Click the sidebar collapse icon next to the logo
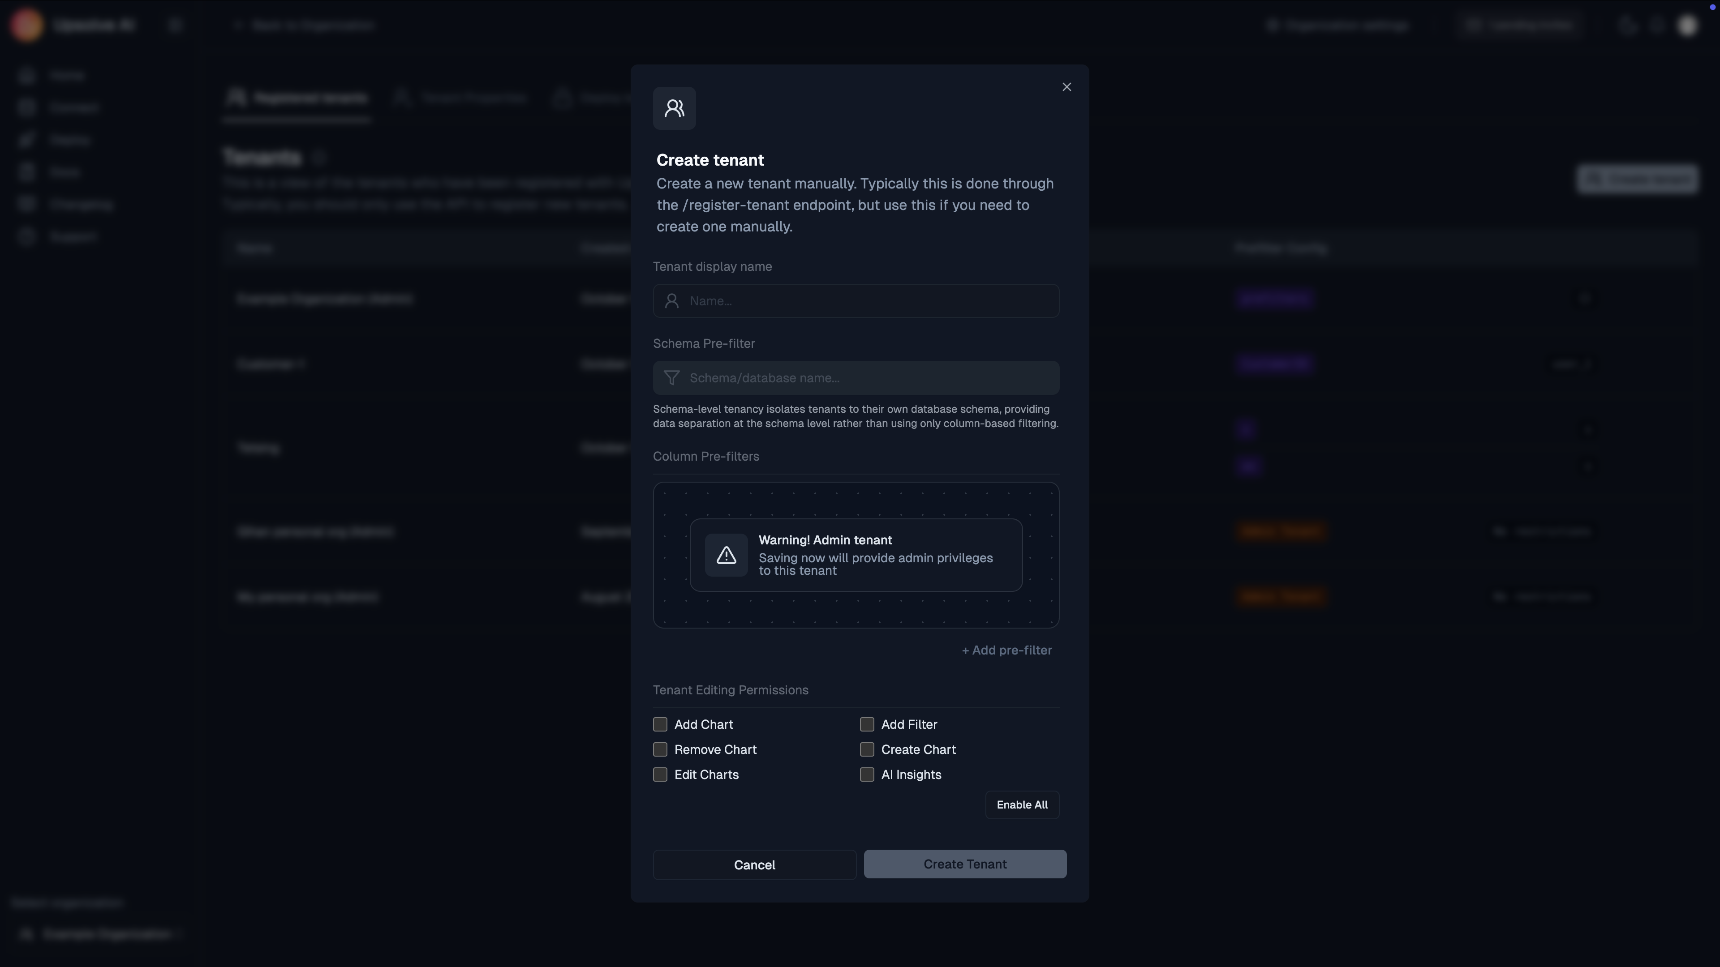 [175, 25]
